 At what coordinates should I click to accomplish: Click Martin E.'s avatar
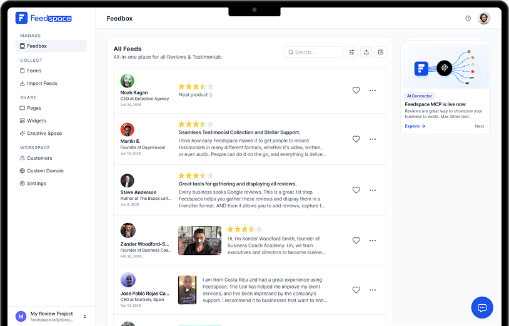coord(128,130)
